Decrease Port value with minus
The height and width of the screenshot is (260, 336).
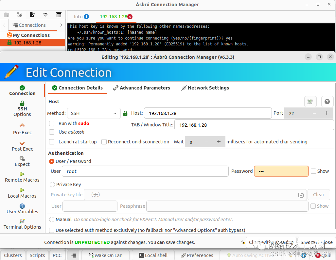(314, 113)
